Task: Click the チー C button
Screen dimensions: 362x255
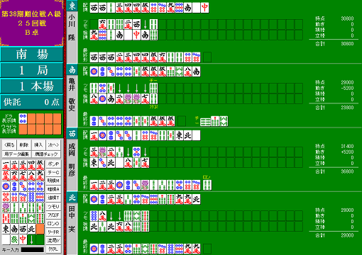Action: coord(53,172)
